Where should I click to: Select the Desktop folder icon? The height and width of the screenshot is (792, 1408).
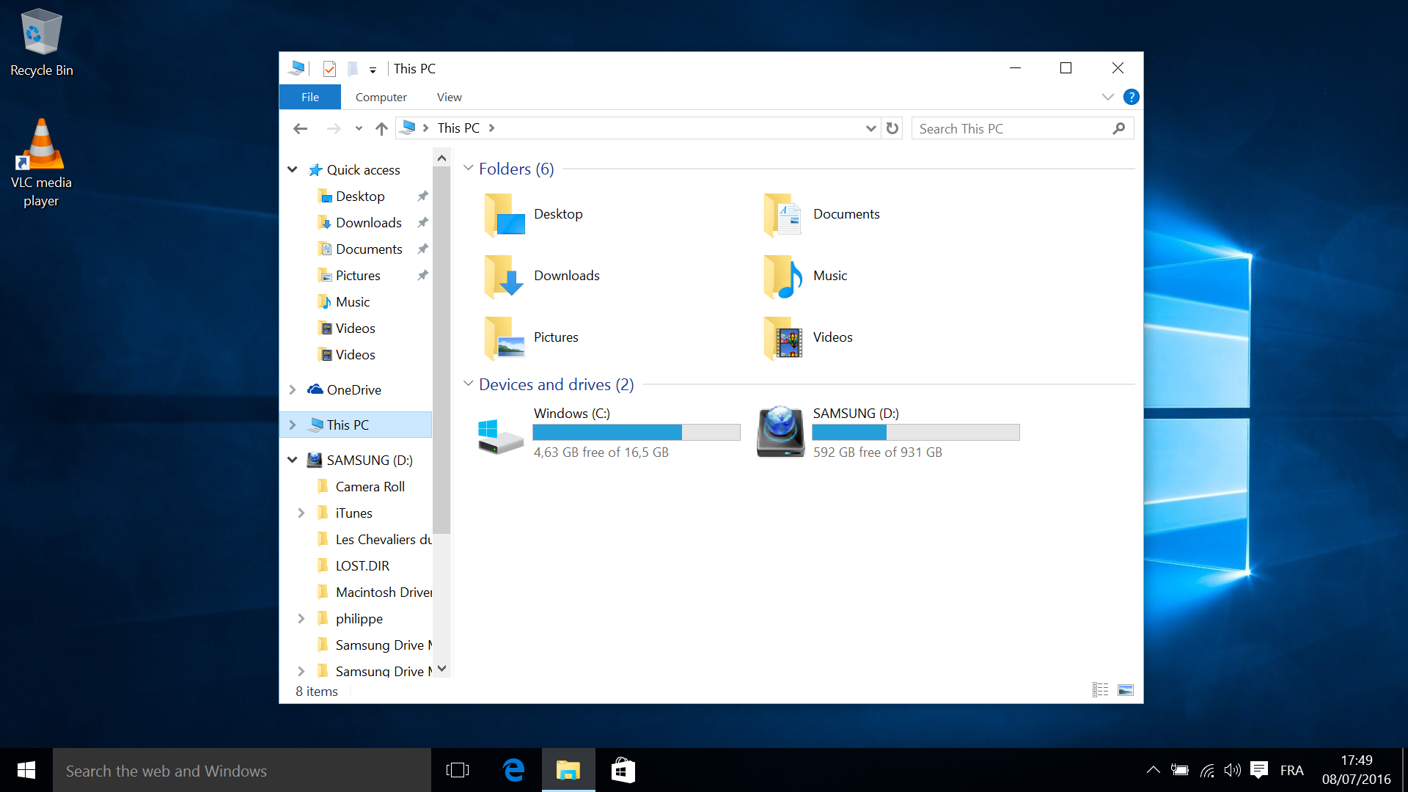click(505, 214)
